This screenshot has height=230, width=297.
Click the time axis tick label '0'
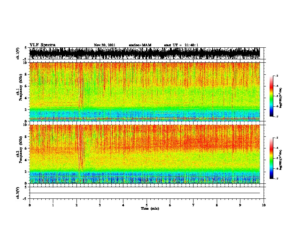[30, 205]
